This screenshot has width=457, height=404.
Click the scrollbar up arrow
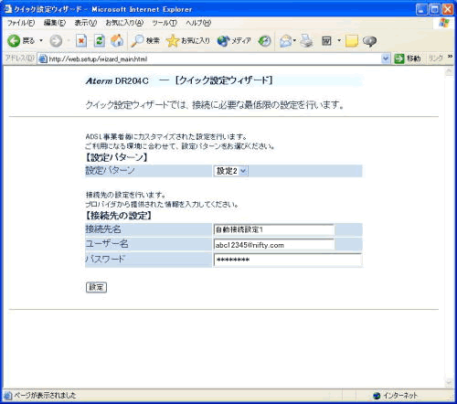click(449, 71)
